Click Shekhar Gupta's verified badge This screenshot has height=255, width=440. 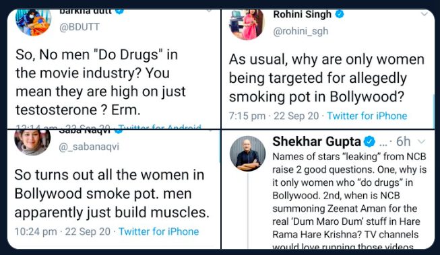[x=369, y=142]
